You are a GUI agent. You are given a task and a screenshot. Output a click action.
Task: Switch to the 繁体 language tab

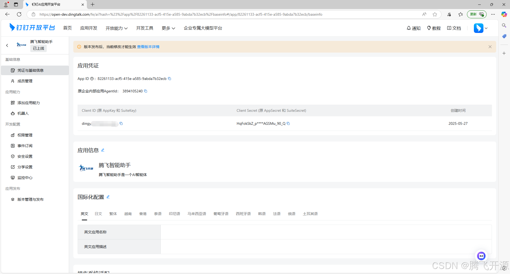pos(113,214)
